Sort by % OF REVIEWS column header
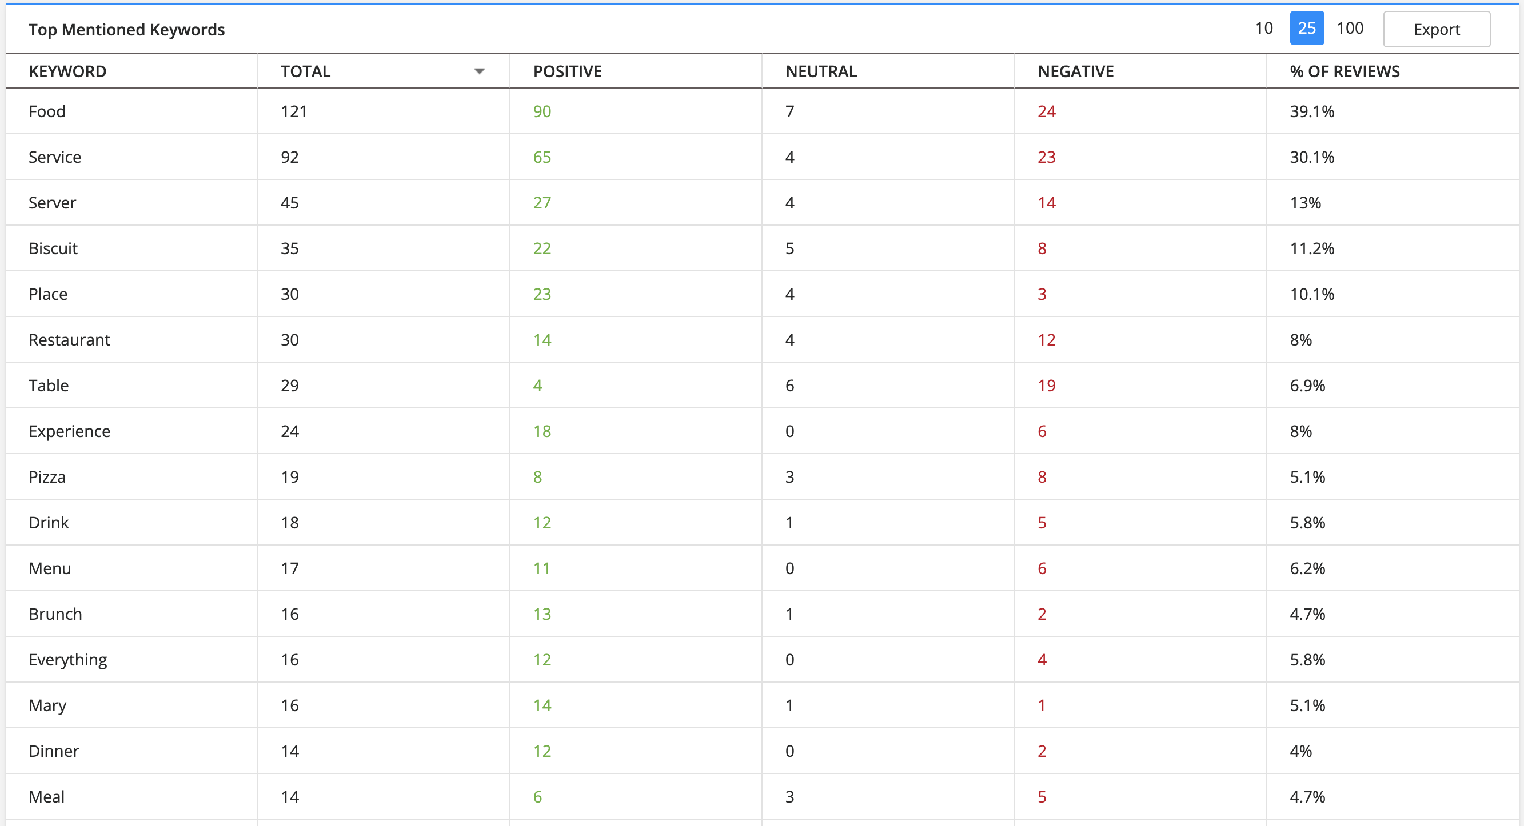 [1345, 71]
